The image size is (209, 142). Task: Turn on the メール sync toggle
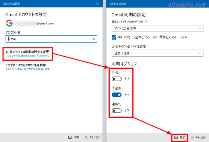coord(117,79)
